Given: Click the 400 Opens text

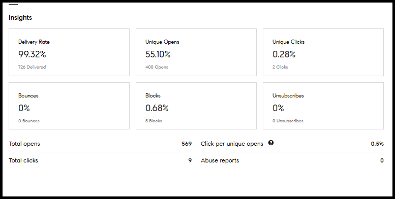Looking at the screenshot, I should coord(157,67).
